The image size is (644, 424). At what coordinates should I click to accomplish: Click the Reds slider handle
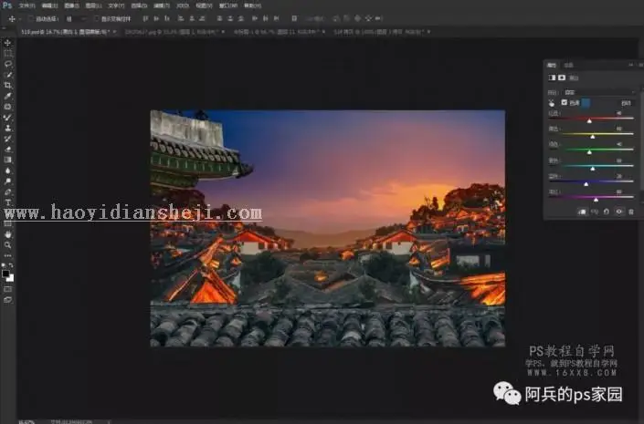tap(589, 120)
